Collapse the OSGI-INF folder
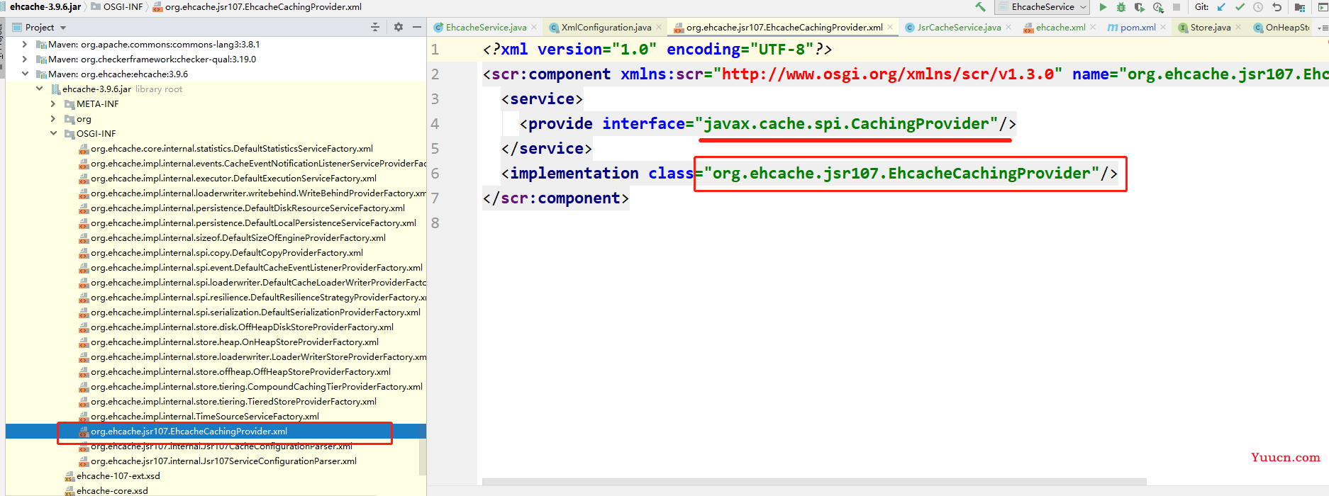The height and width of the screenshot is (496, 1329). 53,133
